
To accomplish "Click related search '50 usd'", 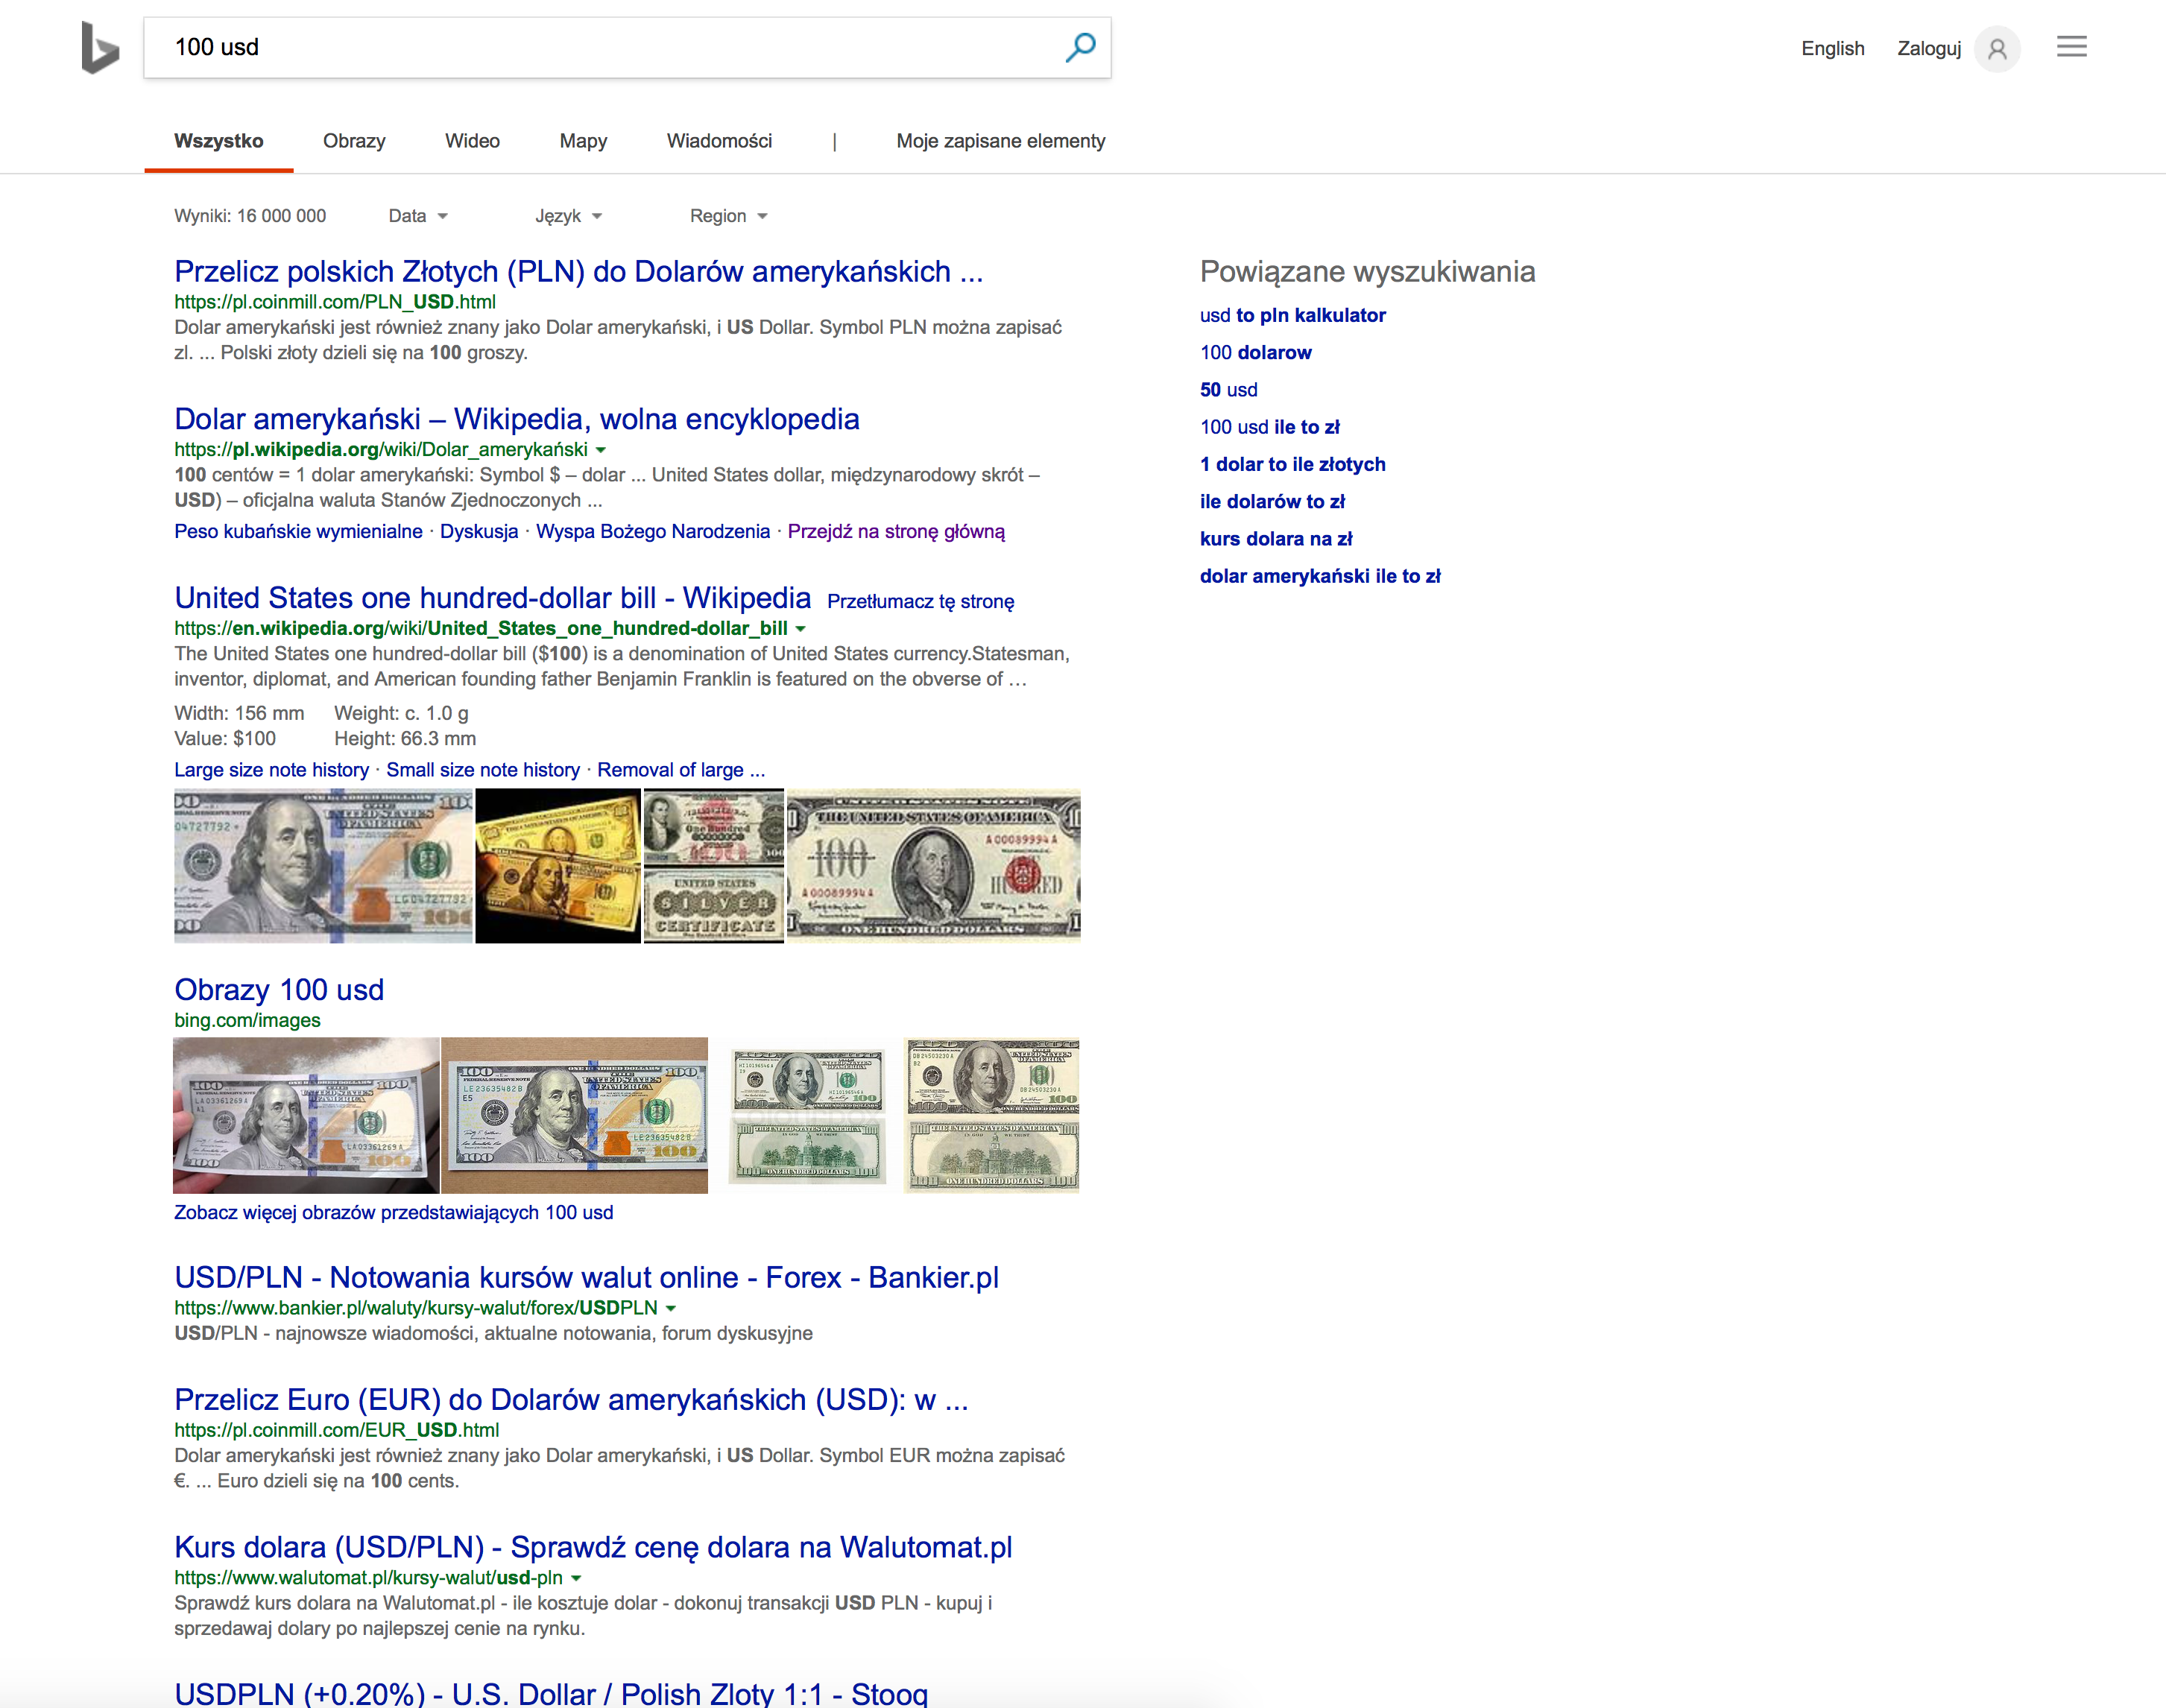I will 1228,390.
